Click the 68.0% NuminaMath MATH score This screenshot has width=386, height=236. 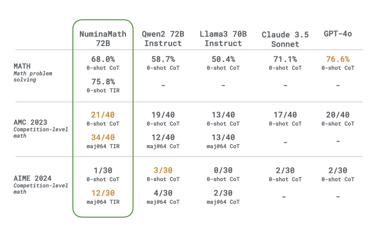103,59
